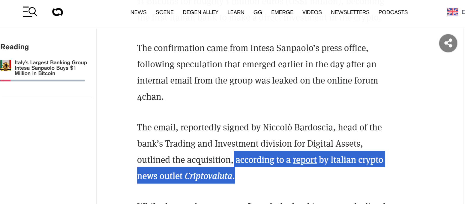
Task: Open the circular share icon
Action: coord(448,43)
